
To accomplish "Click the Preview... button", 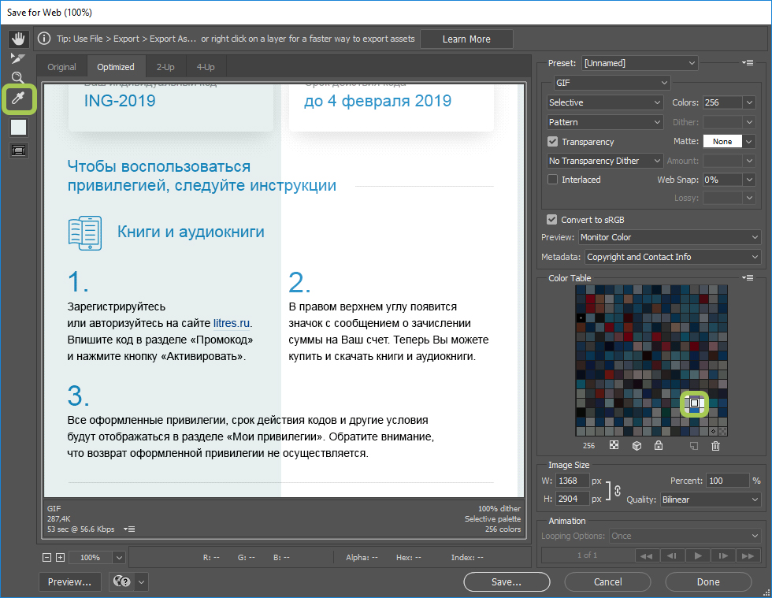I will pyautogui.click(x=69, y=581).
